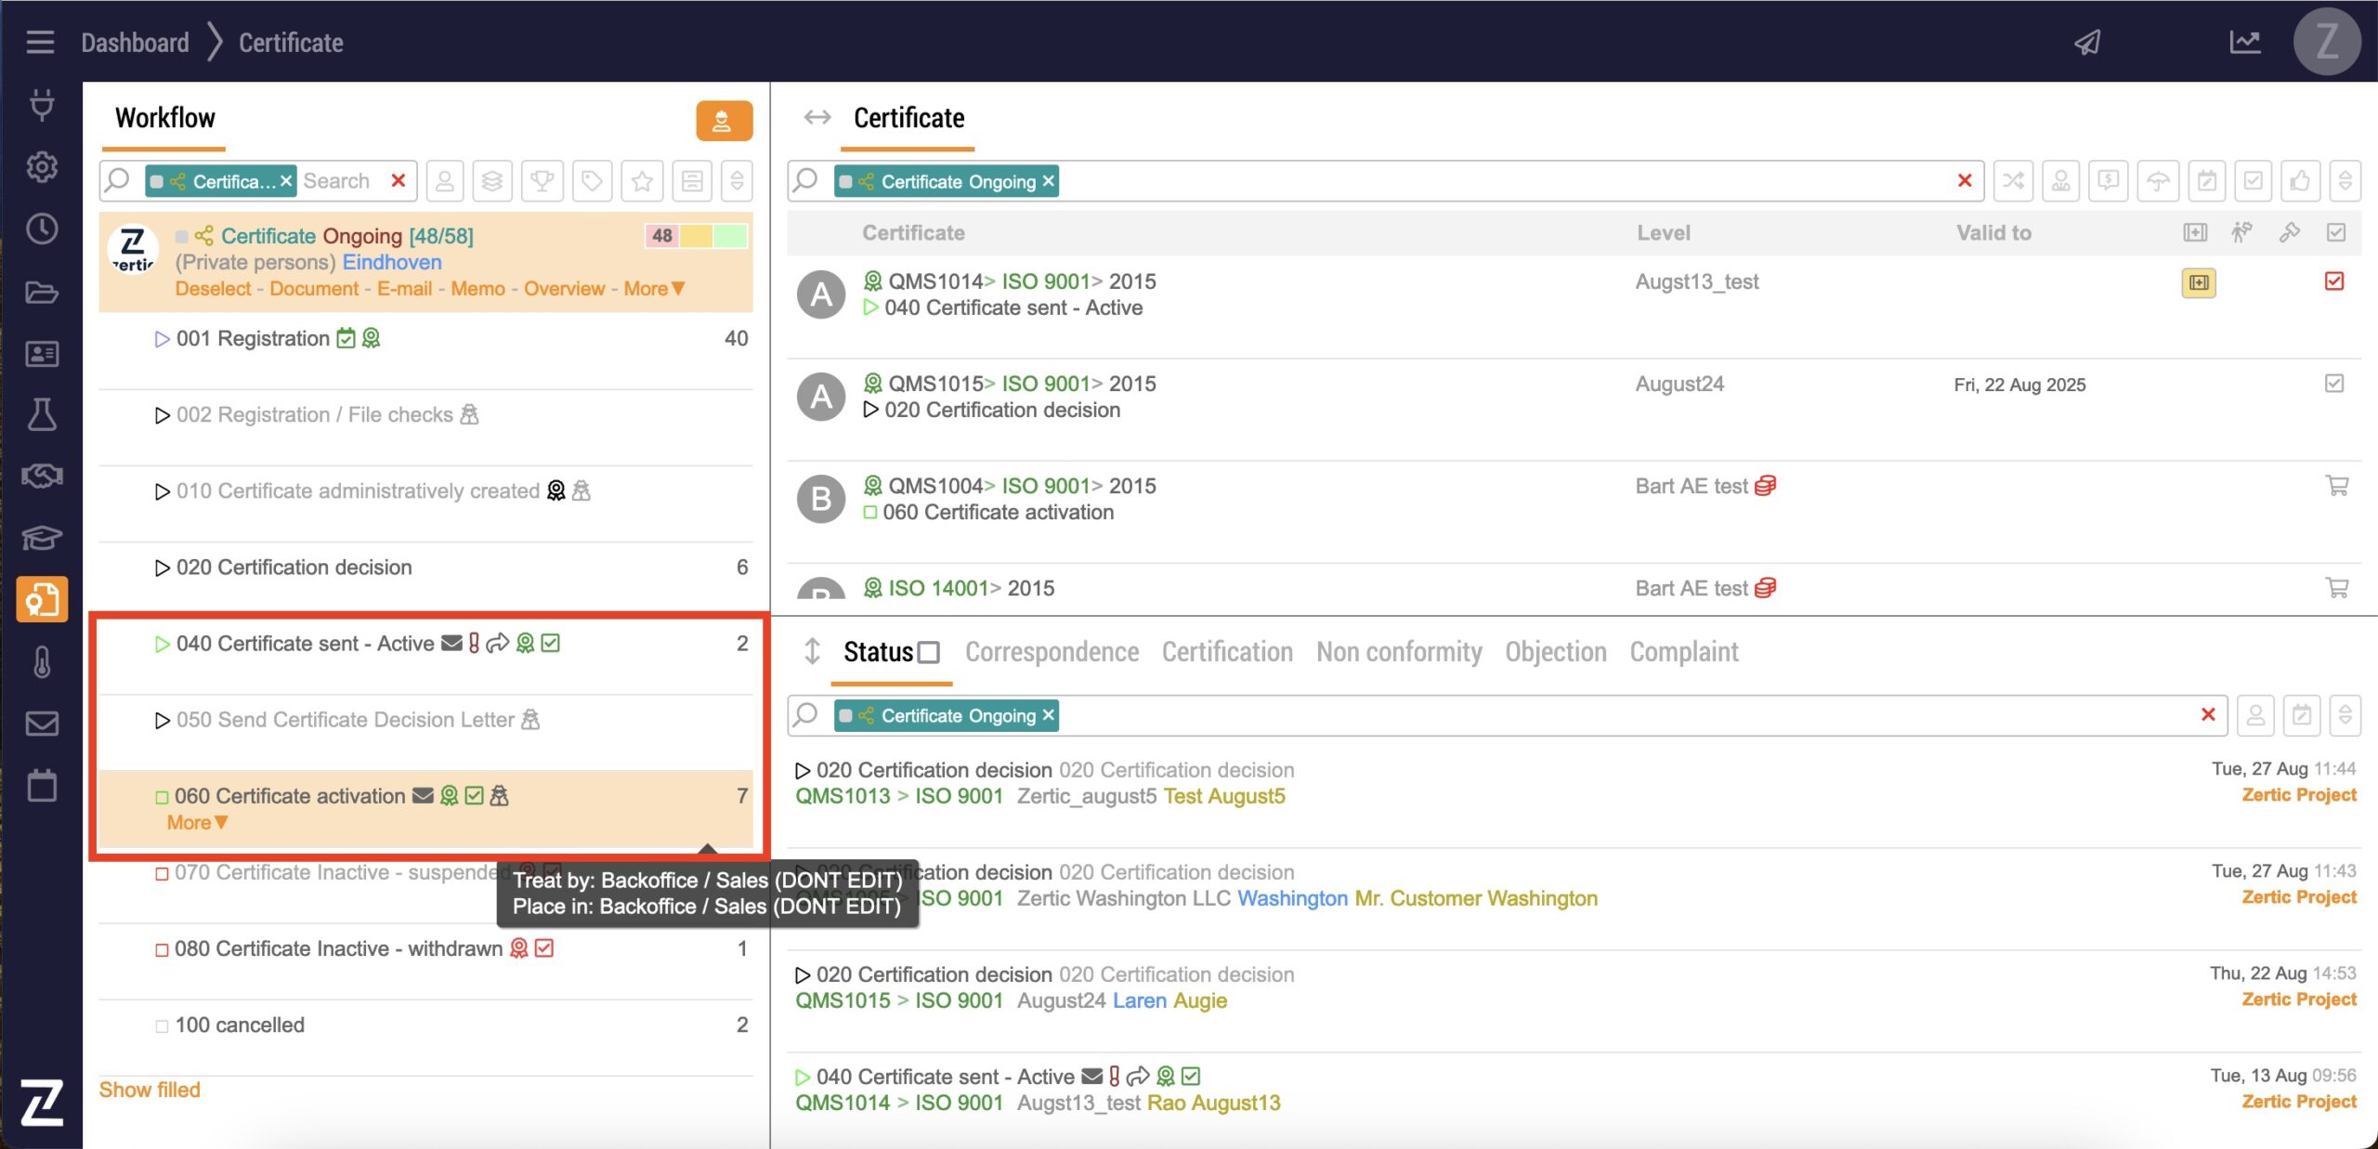The image size is (2378, 1149).
Task: Open the hamburger menu
Action: click(x=40, y=43)
